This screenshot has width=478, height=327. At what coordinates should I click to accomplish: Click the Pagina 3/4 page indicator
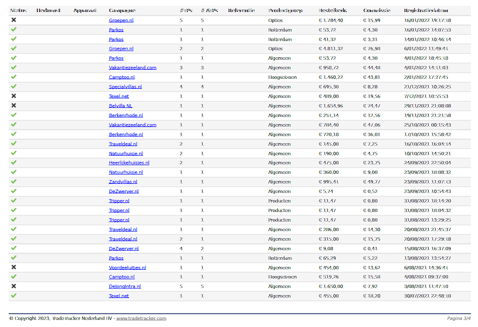pyautogui.click(x=459, y=318)
